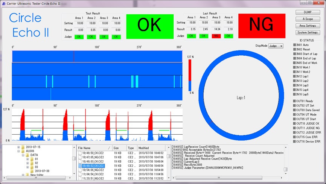326x184 pixels.
Task: Toggle the OUT05 UT Start indicator box
Action: [294, 119]
